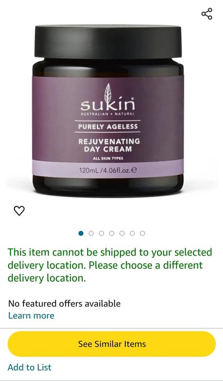Tap the share icon
The height and width of the screenshot is (381, 223).
(207, 14)
